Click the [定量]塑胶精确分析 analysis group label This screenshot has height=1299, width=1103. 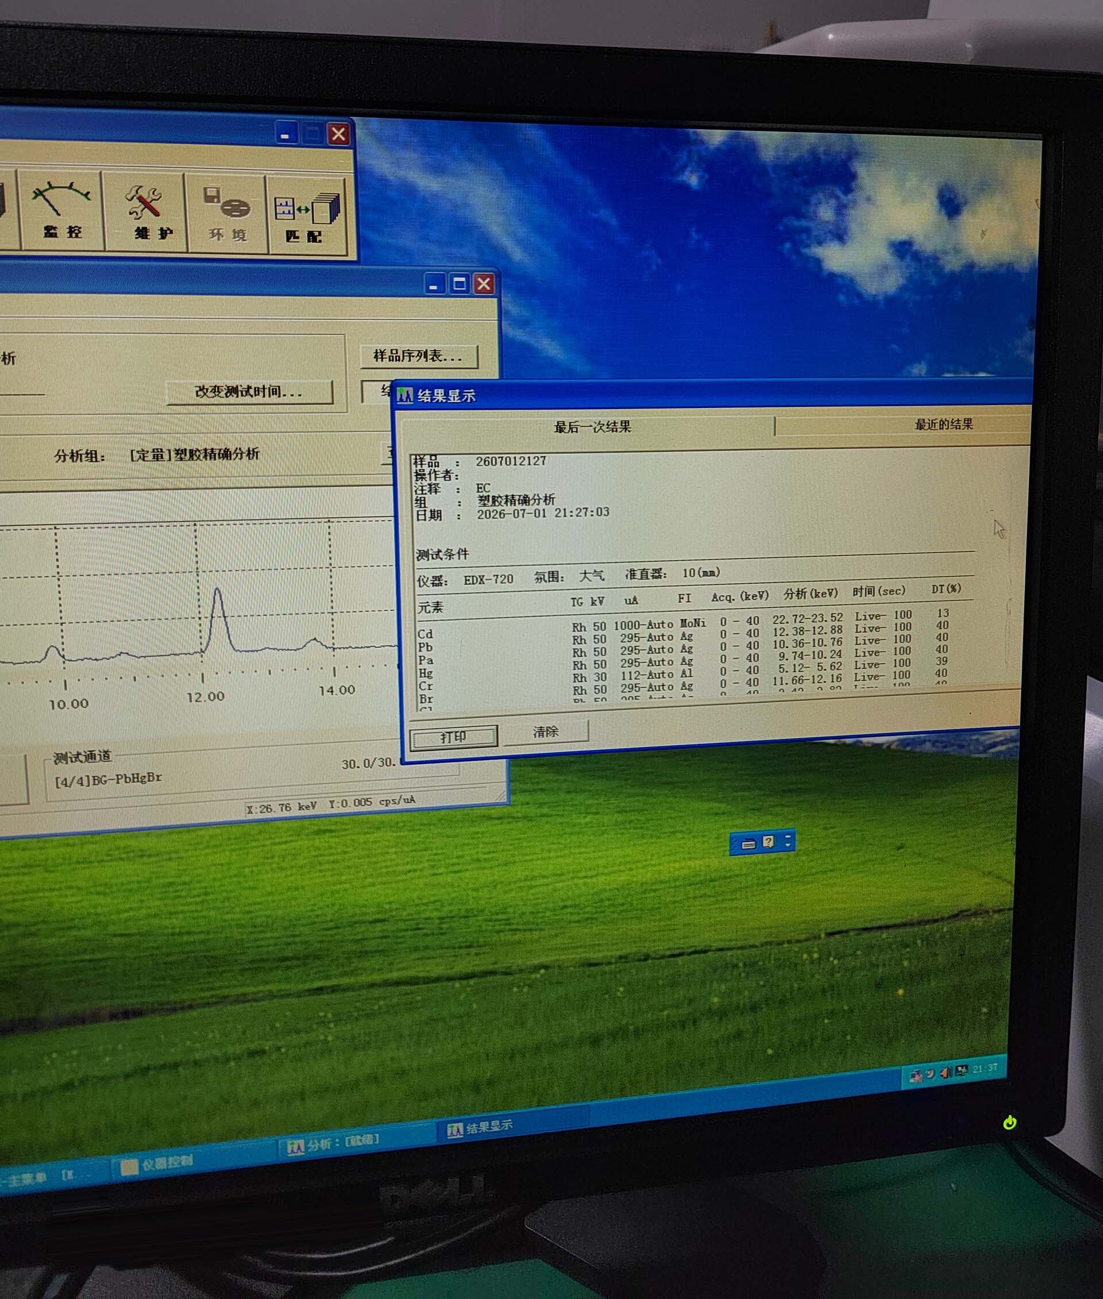(194, 454)
